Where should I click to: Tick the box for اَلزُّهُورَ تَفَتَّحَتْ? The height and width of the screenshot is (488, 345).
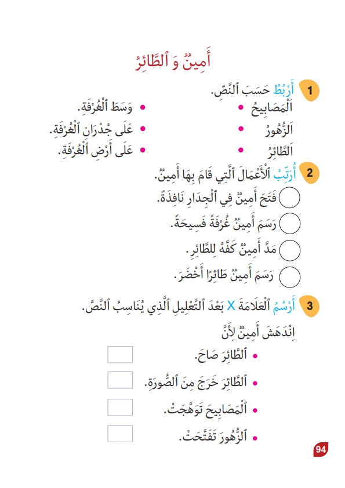tap(120, 434)
